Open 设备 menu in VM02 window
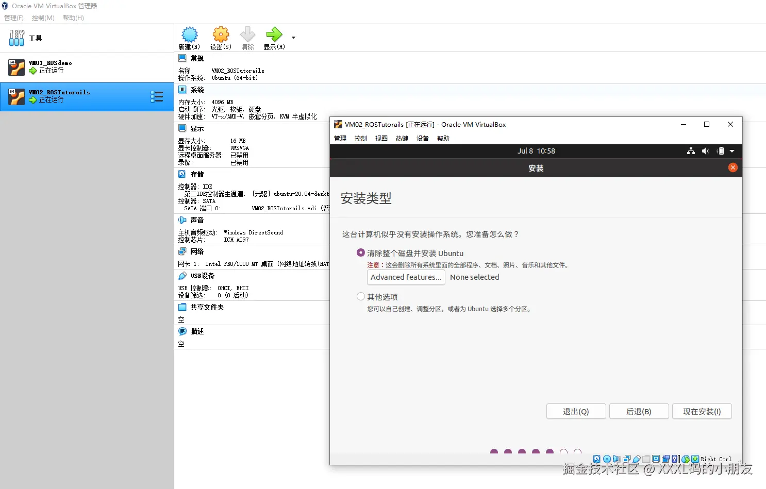The height and width of the screenshot is (489, 766). [x=423, y=139]
